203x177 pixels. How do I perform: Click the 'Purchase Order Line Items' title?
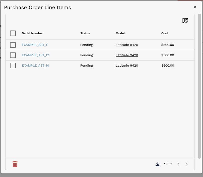[38, 7]
